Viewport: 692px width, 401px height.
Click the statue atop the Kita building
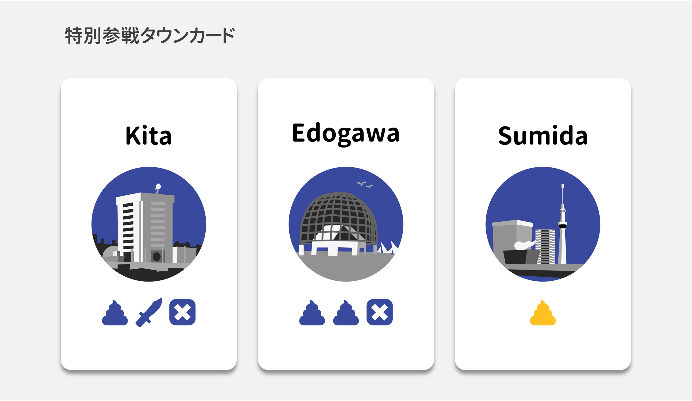[158, 188]
